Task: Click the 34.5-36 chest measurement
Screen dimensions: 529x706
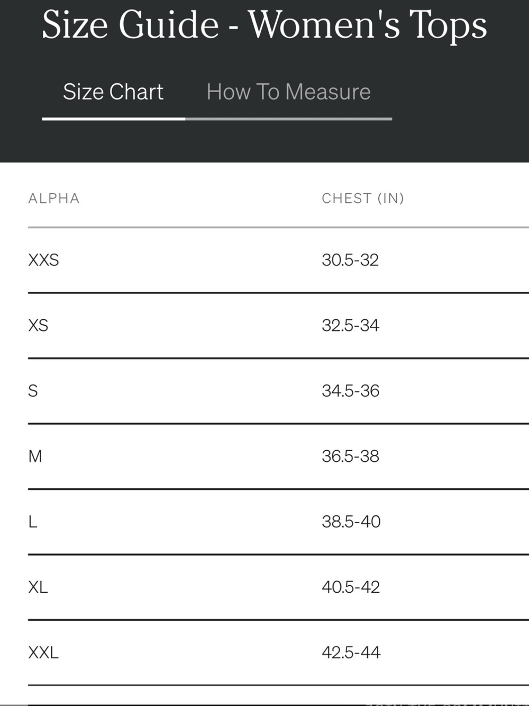Action: (x=351, y=391)
